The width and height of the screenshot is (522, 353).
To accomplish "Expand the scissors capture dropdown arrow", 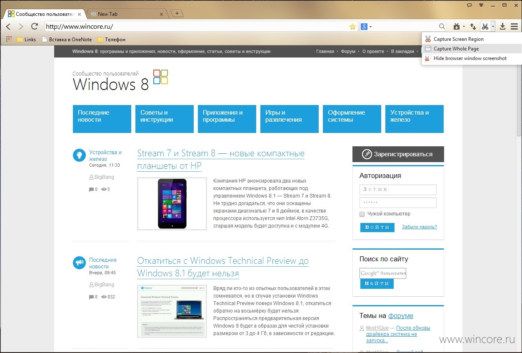I will click(x=492, y=27).
